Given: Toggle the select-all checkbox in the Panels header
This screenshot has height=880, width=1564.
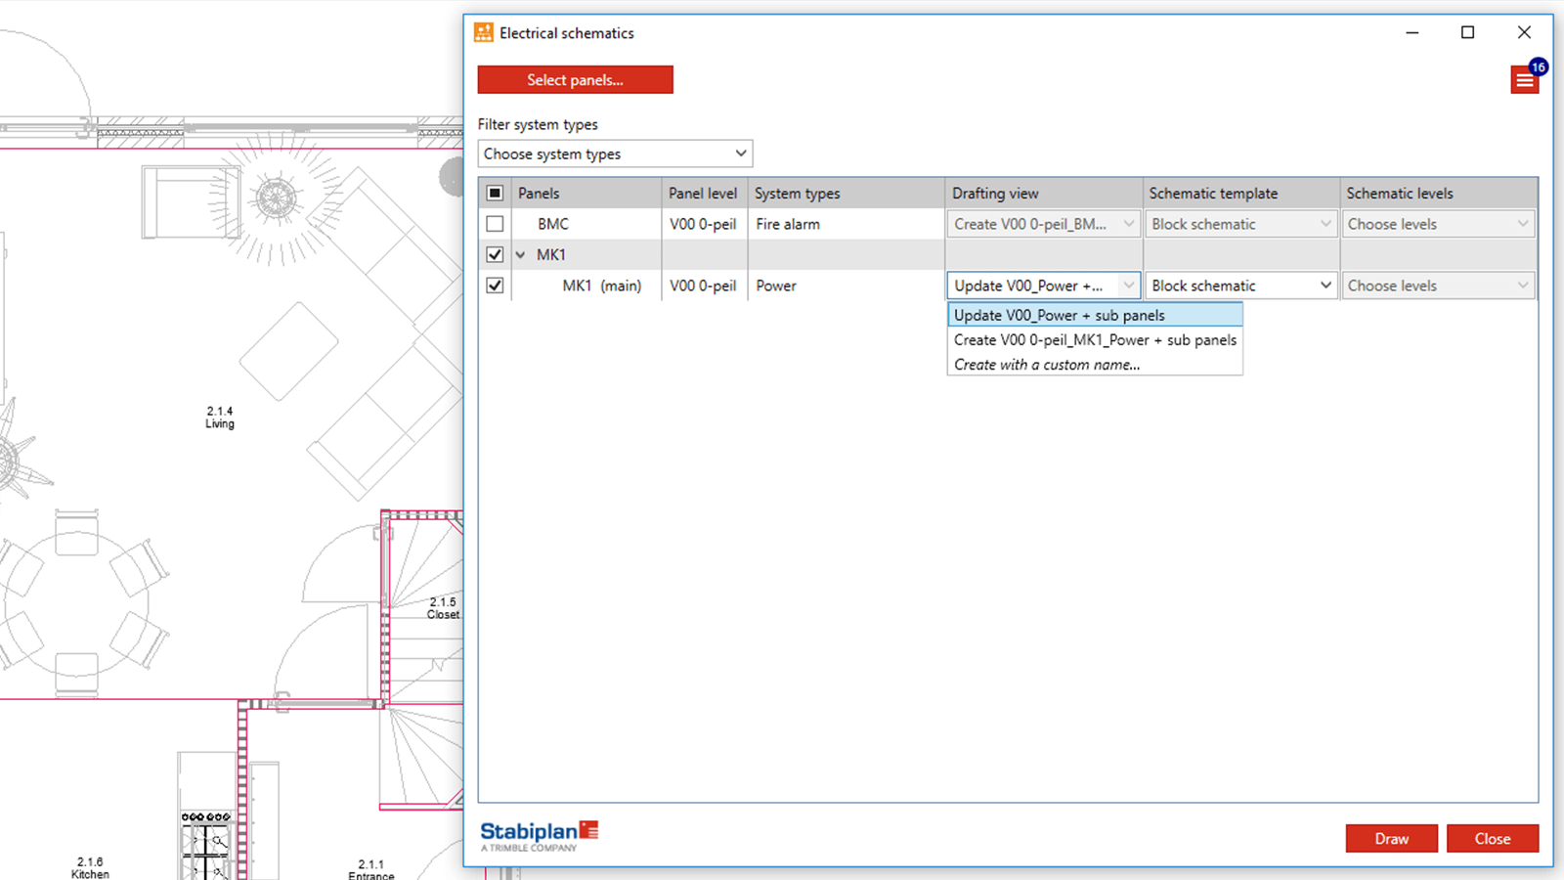Looking at the screenshot, I should pyautogui.click(x=495, y=192).
